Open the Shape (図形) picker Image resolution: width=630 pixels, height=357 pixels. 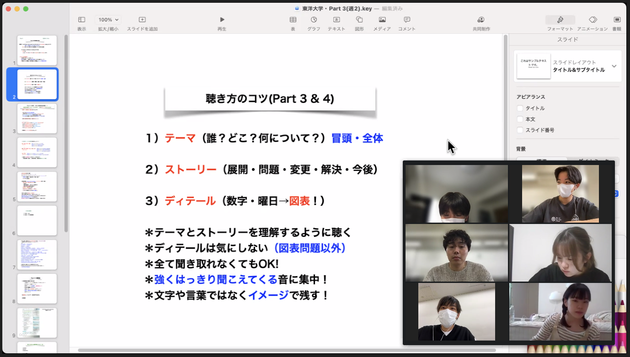click(359, 20)
